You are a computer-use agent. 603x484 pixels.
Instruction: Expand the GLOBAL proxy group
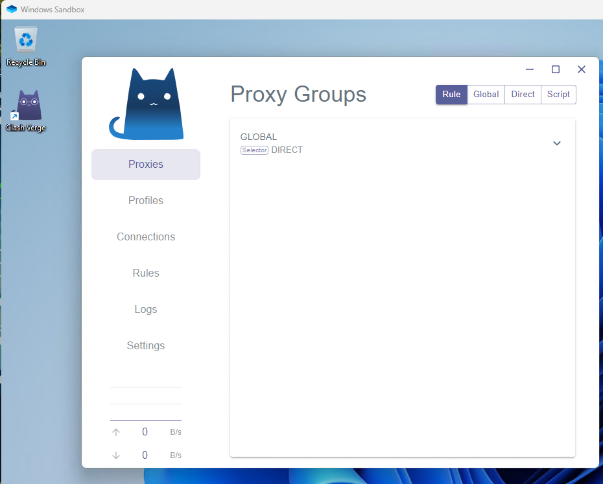pos(556,143)
